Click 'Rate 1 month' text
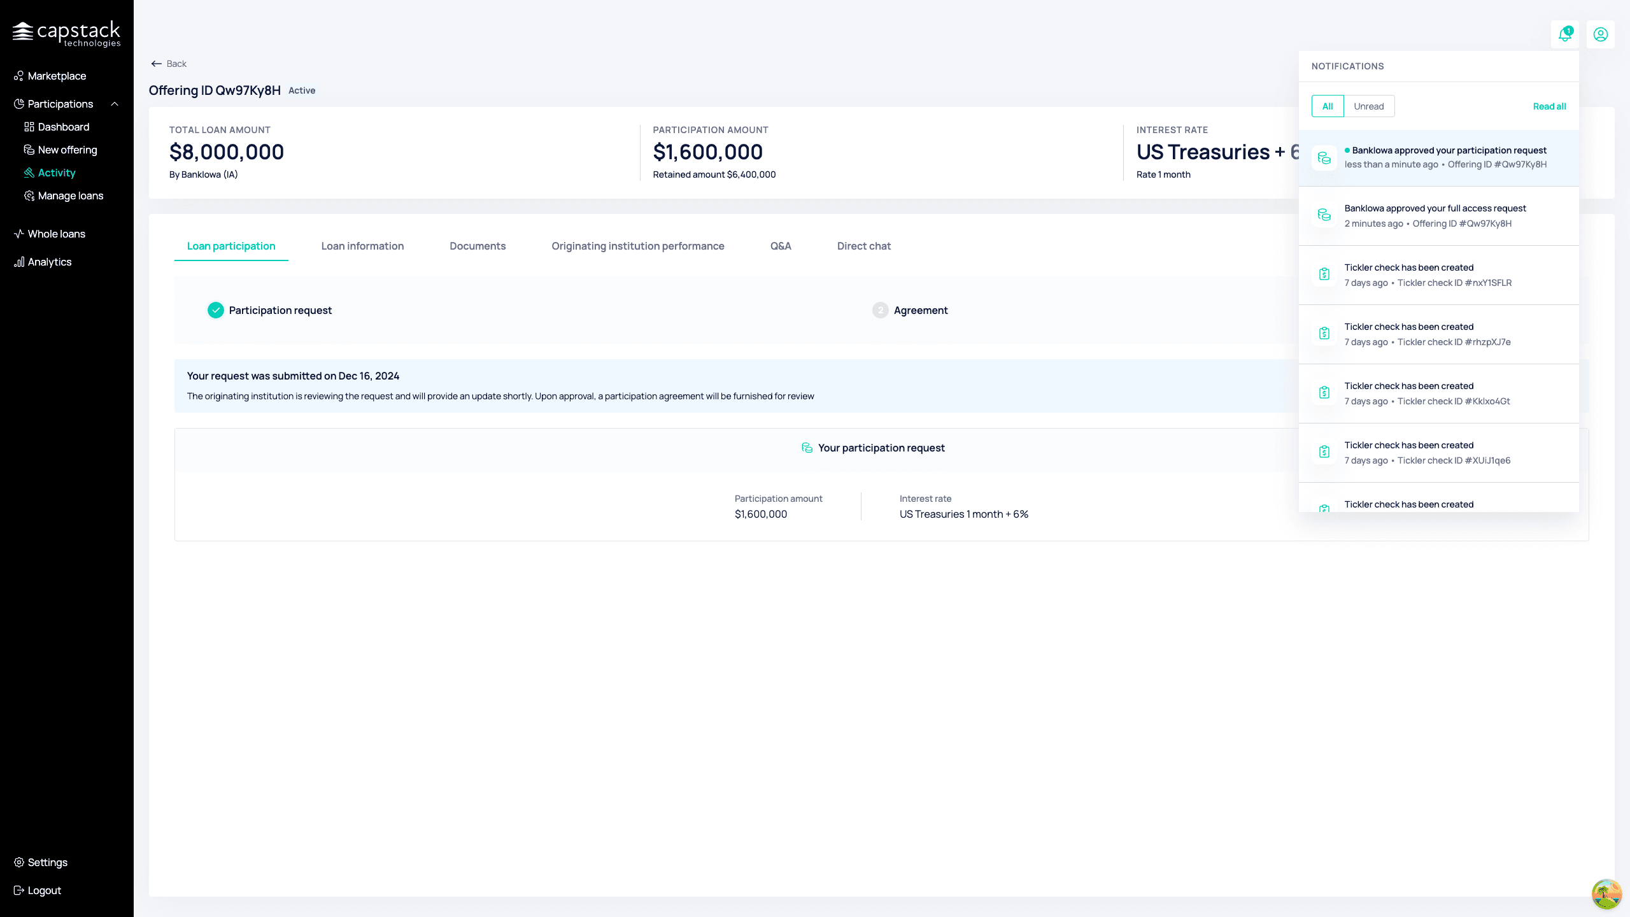This screenshot has height=917, width=1630. [x=1163, y=174]
